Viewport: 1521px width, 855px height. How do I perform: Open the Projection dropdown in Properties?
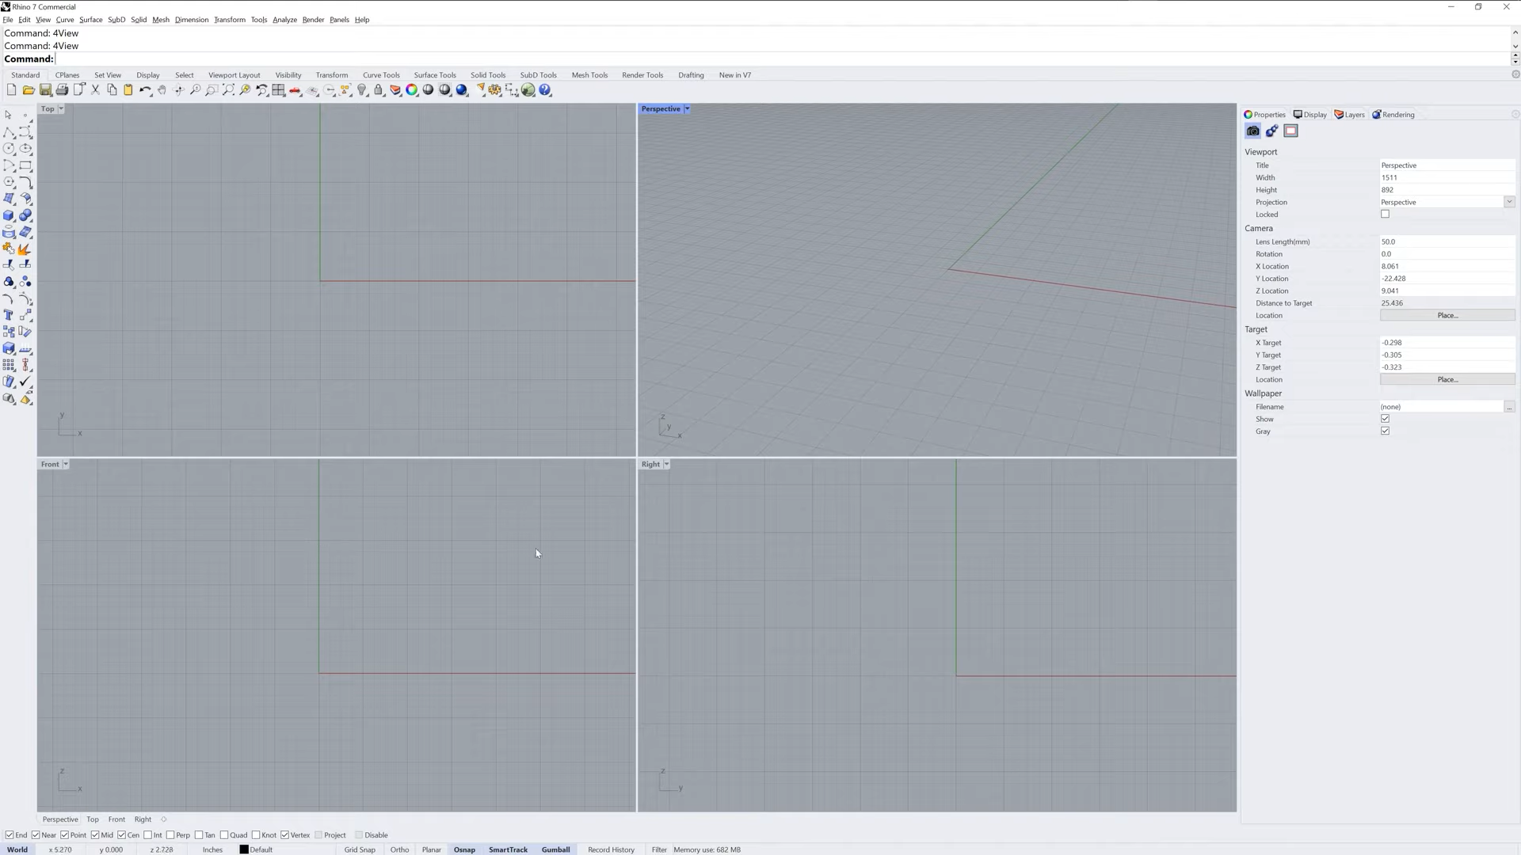1509,202
